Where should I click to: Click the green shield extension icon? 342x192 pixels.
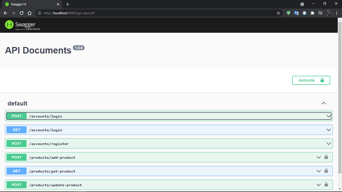288,13
